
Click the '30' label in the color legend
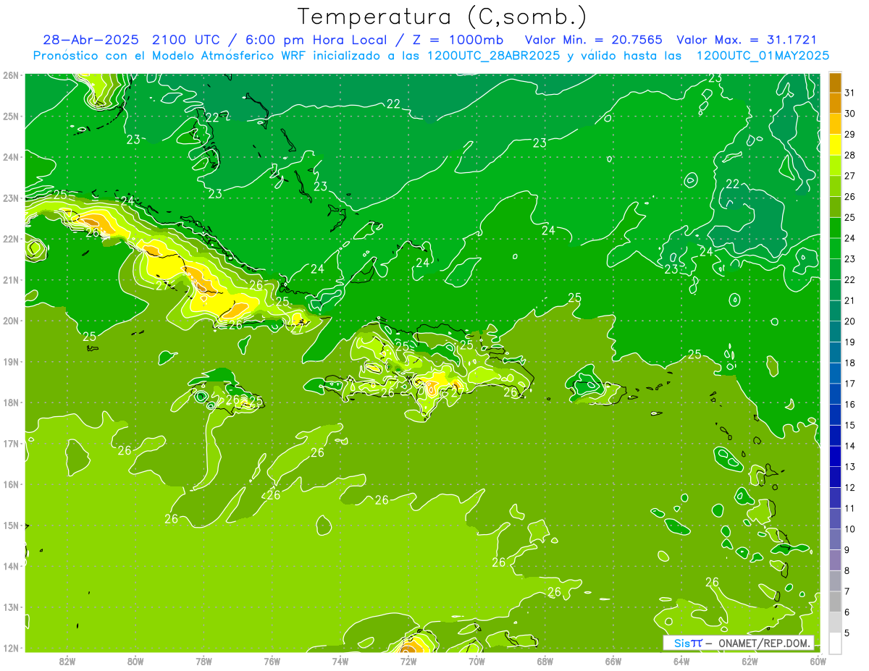(850, 114)
